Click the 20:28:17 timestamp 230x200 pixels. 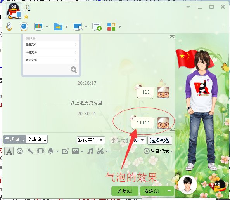point(87,83)
